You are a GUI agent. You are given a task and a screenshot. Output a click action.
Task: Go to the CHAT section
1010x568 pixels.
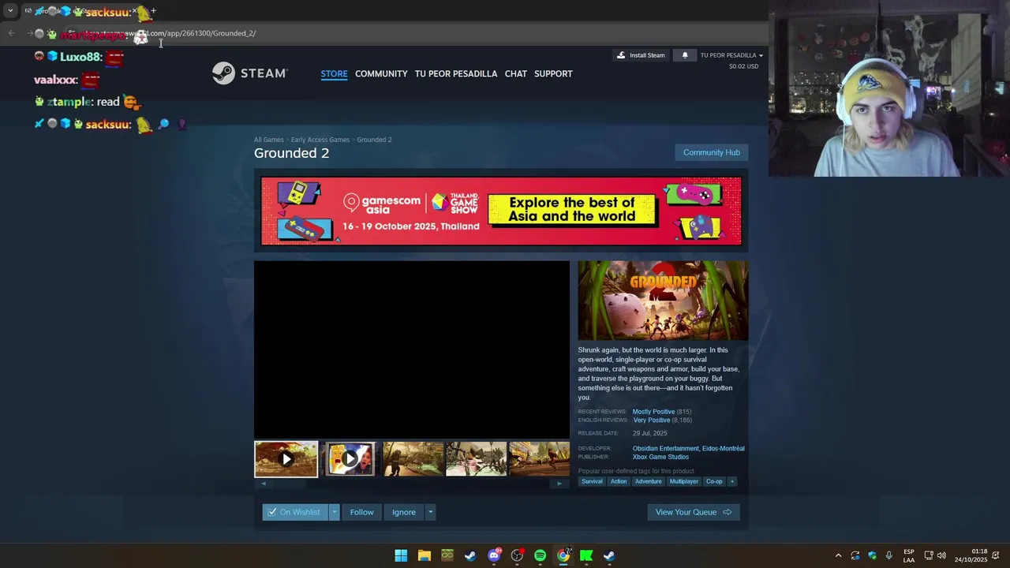(x=516, y=73)
